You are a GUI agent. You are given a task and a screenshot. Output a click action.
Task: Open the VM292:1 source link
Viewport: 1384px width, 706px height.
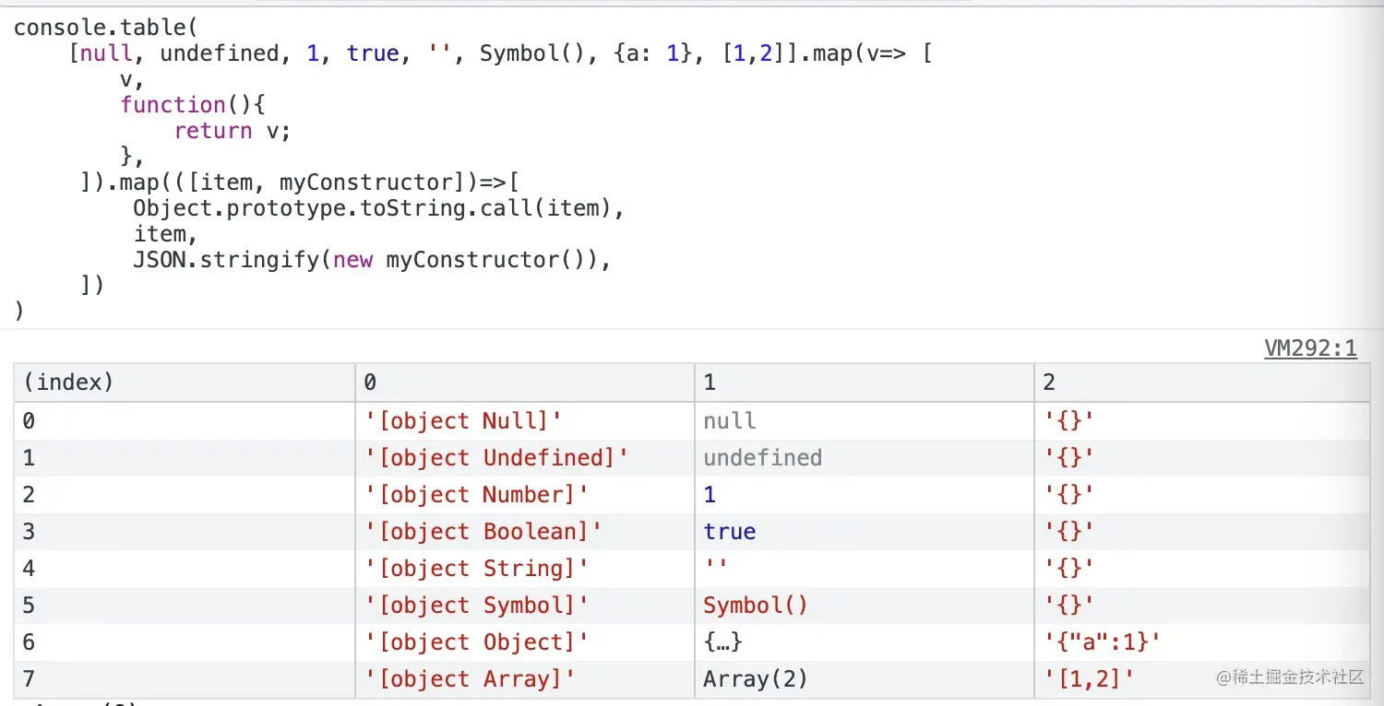pyautogui.click(x=1310, y=348)
